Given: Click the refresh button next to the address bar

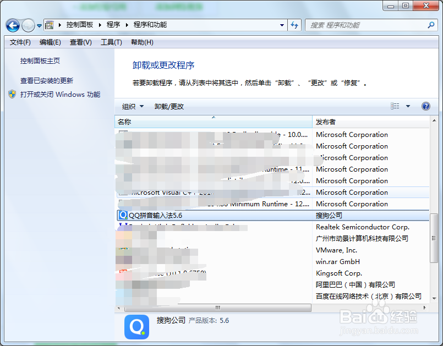Looking at the screenshot, I should pos(294,25).
